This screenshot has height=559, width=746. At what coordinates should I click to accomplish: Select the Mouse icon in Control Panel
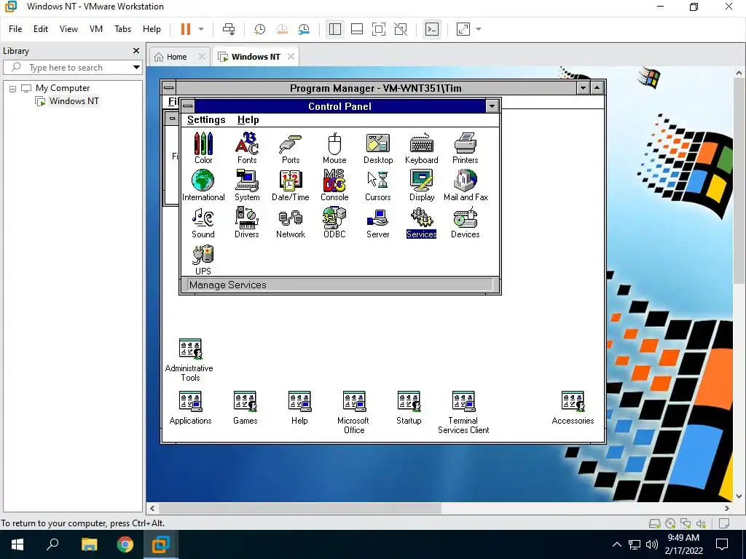point(334,148)
